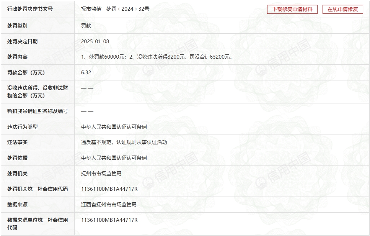The height and width of the screenshot is (236, 370).
Task: Click the data source 江西省抚州市市场监管局
Action: point(109,205)
